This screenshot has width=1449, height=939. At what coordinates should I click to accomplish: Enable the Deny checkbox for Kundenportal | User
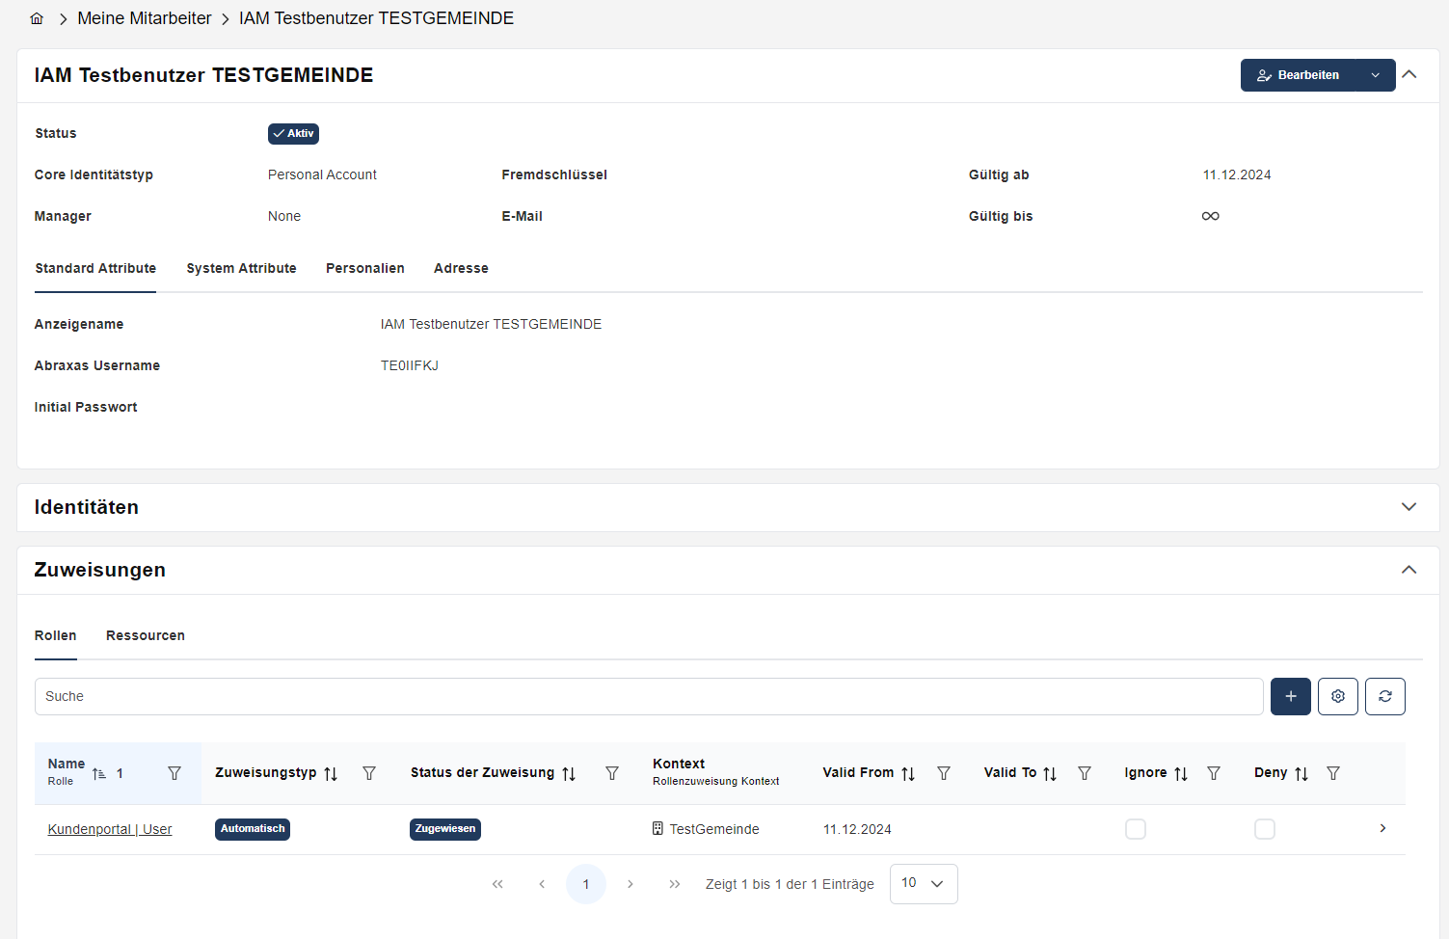coord(1265,828)
